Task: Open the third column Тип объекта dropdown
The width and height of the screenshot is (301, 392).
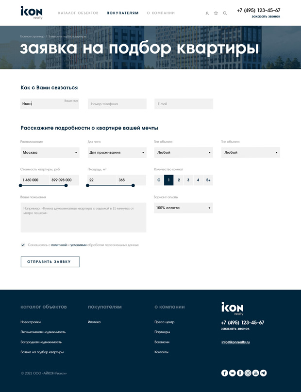Action: 184,152
